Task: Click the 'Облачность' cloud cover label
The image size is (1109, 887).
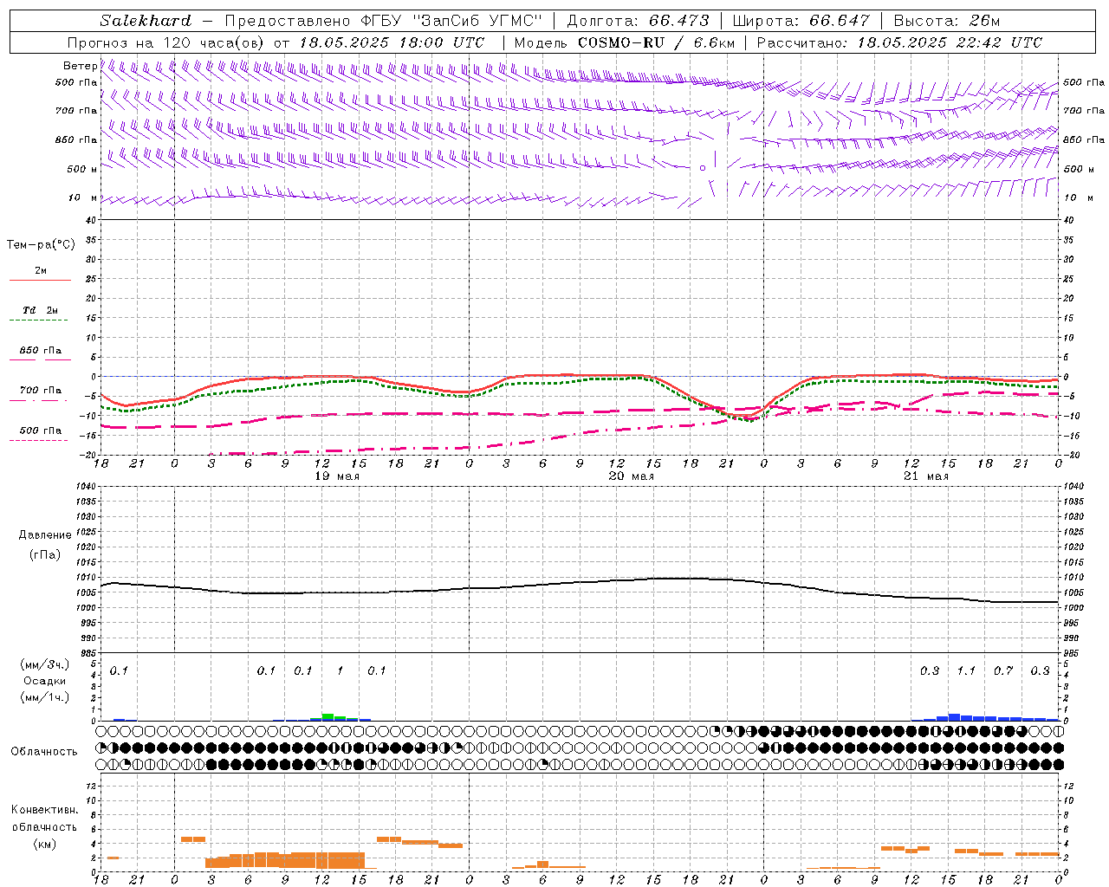Action: tap(44, 752)
